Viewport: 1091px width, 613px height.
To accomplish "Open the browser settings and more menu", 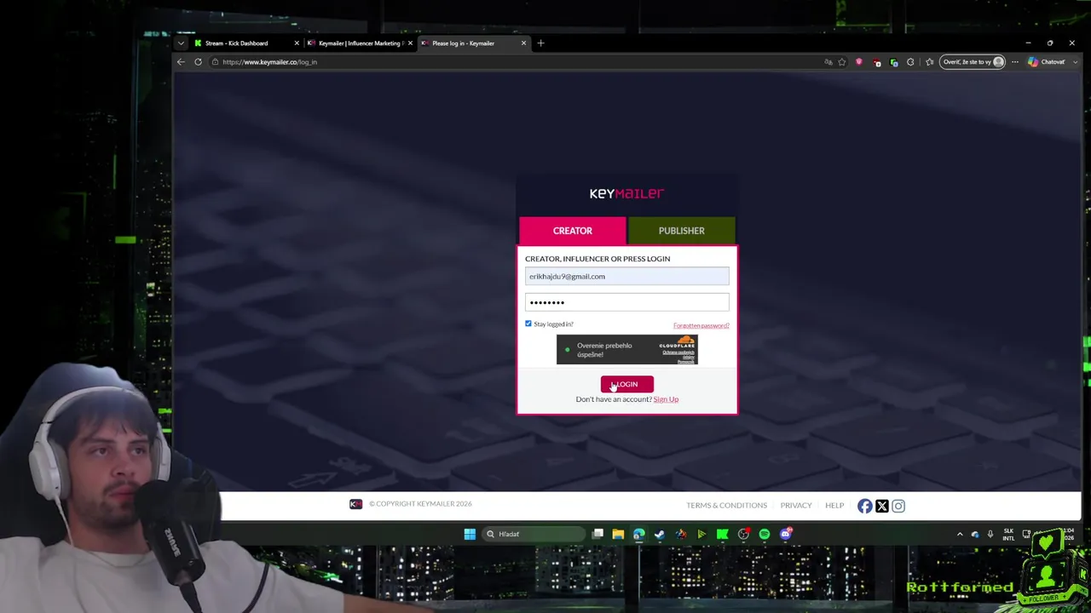I will 1014,62.
